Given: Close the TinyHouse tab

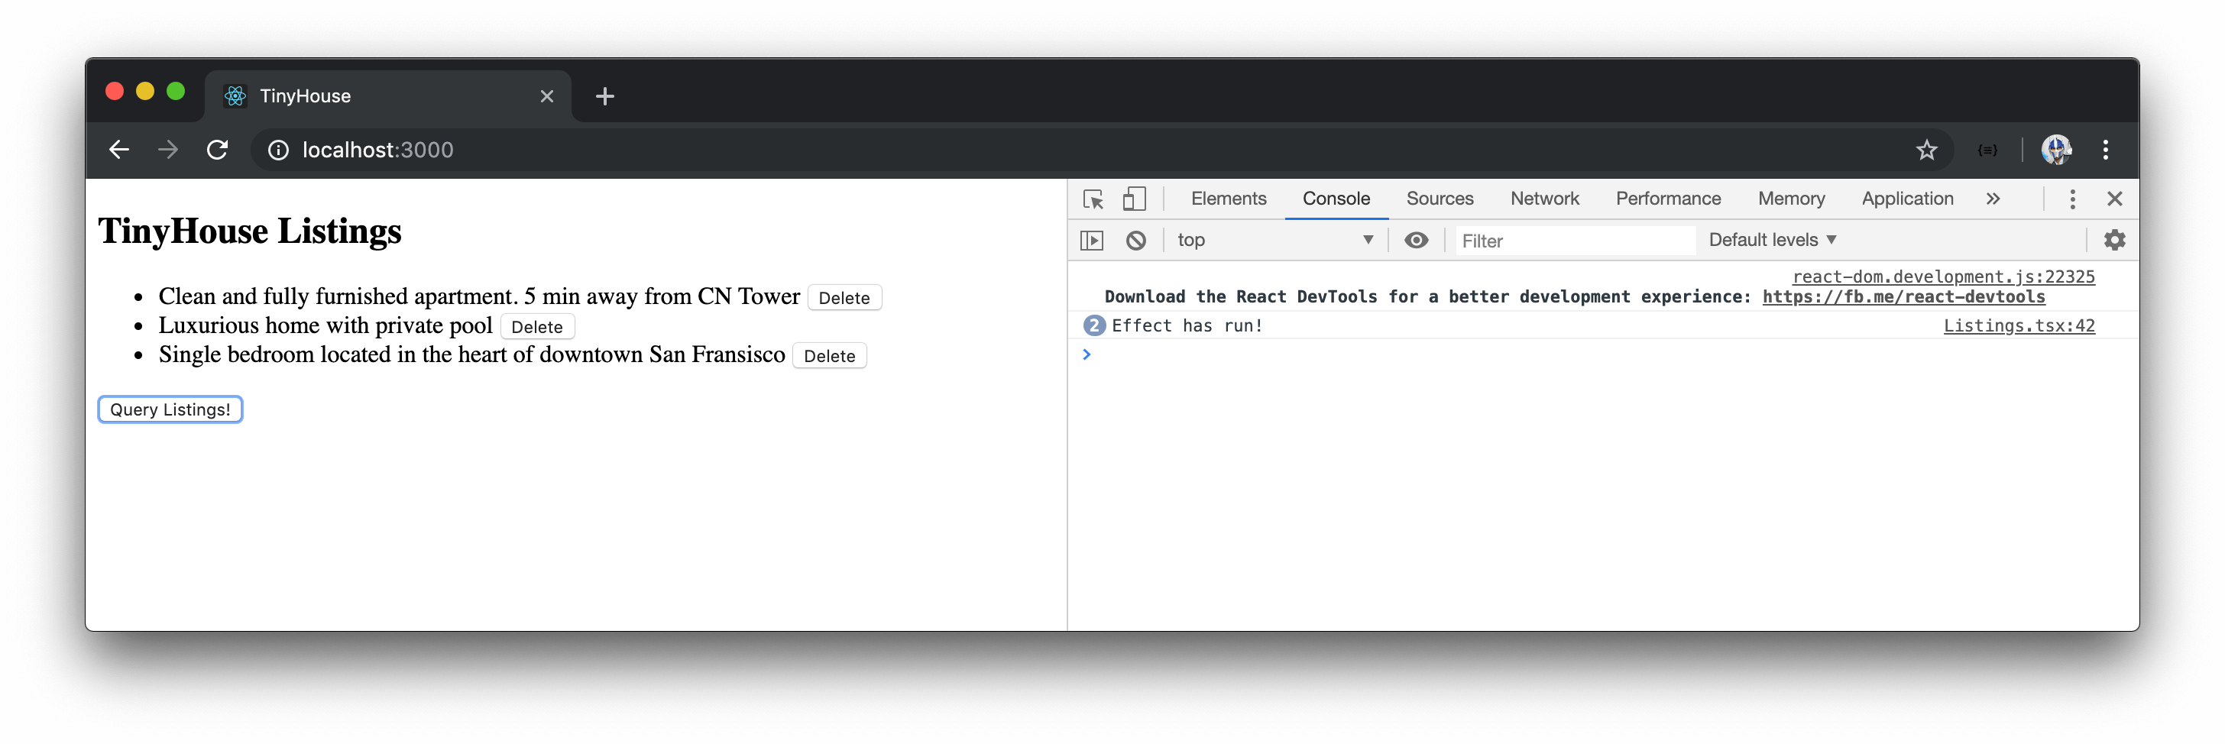Looking at the screenshot, I should pos(547,95).
